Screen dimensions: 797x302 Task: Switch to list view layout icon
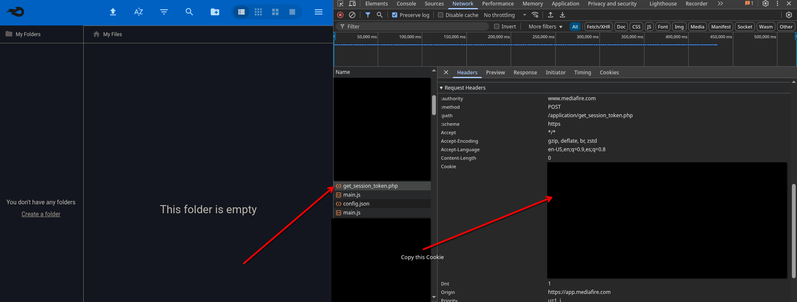pyautogui.click(x=241, y=12)
